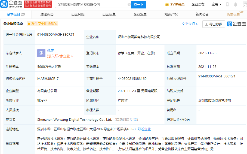Expand the 应用 dropdown menu

coord(216,5)
